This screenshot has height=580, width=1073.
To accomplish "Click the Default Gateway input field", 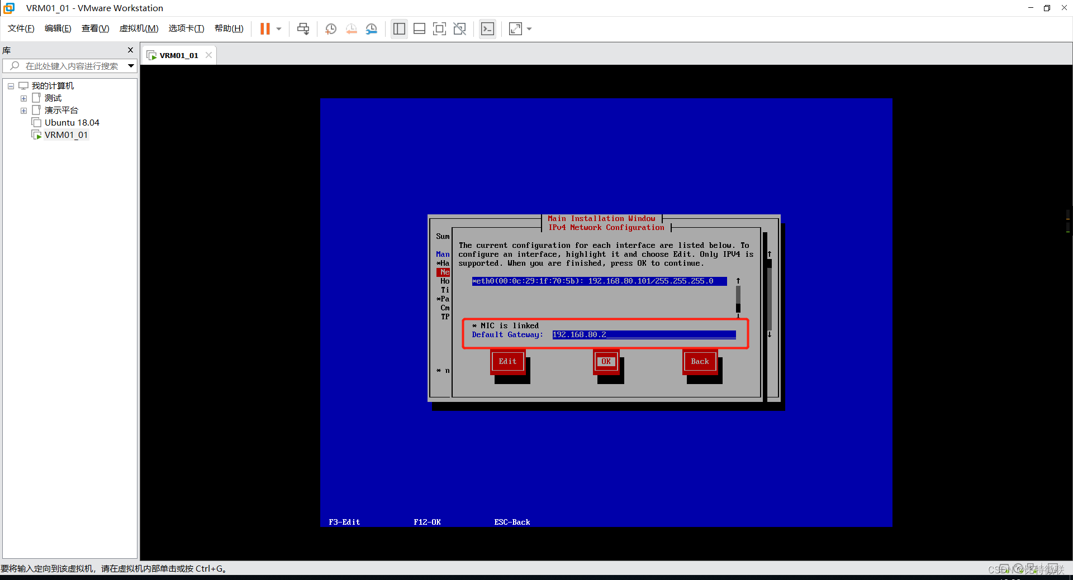I will pos(644,335).
